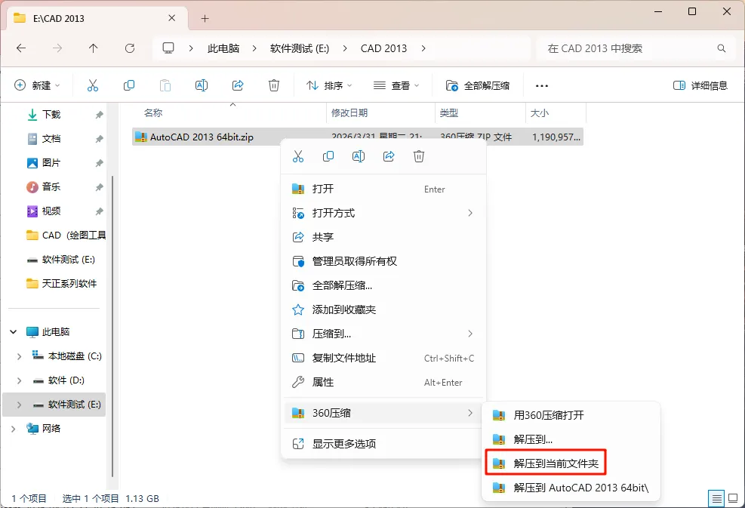Open 属性 from the context menu
The height and width of the screenshot is (508, 745).
pyautogui.click(x=383, y=382)
